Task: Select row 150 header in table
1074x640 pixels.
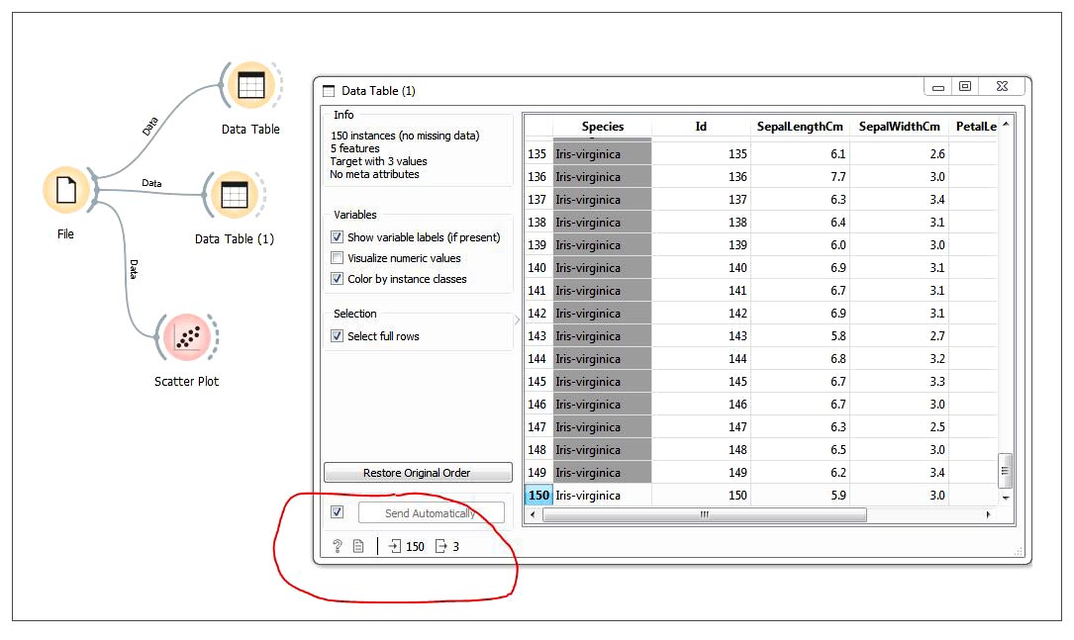Action: click(x=537, y=496)
